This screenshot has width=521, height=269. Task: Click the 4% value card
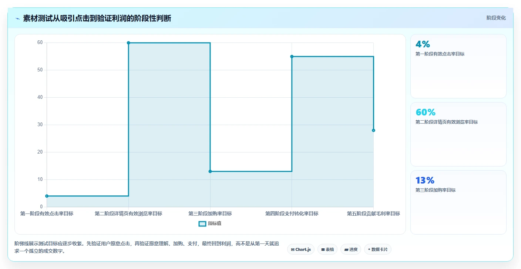pyautogui.click(x=458, y=66)
